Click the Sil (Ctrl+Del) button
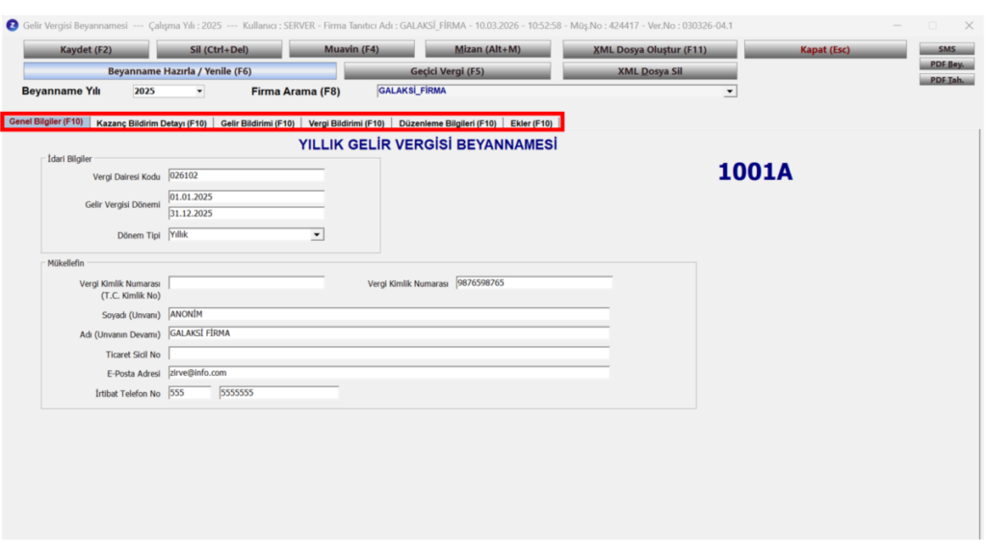The image size is (986, 555). tap(219, 49)
